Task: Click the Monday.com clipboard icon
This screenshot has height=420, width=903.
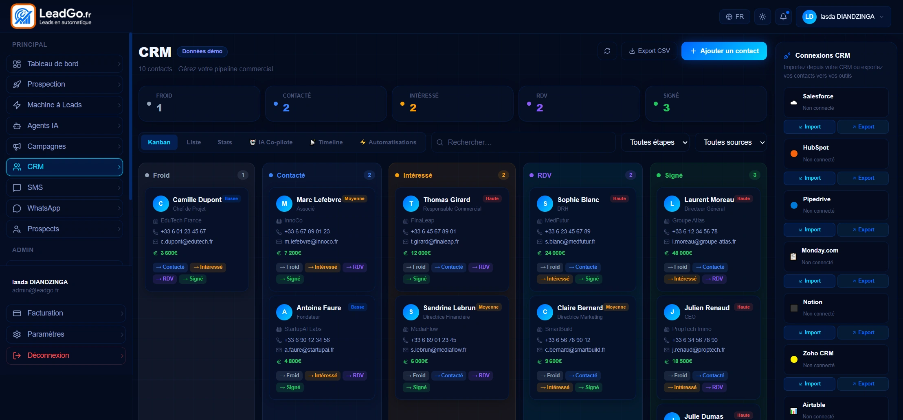Action: pyautogui.click(x=793, y=257)
